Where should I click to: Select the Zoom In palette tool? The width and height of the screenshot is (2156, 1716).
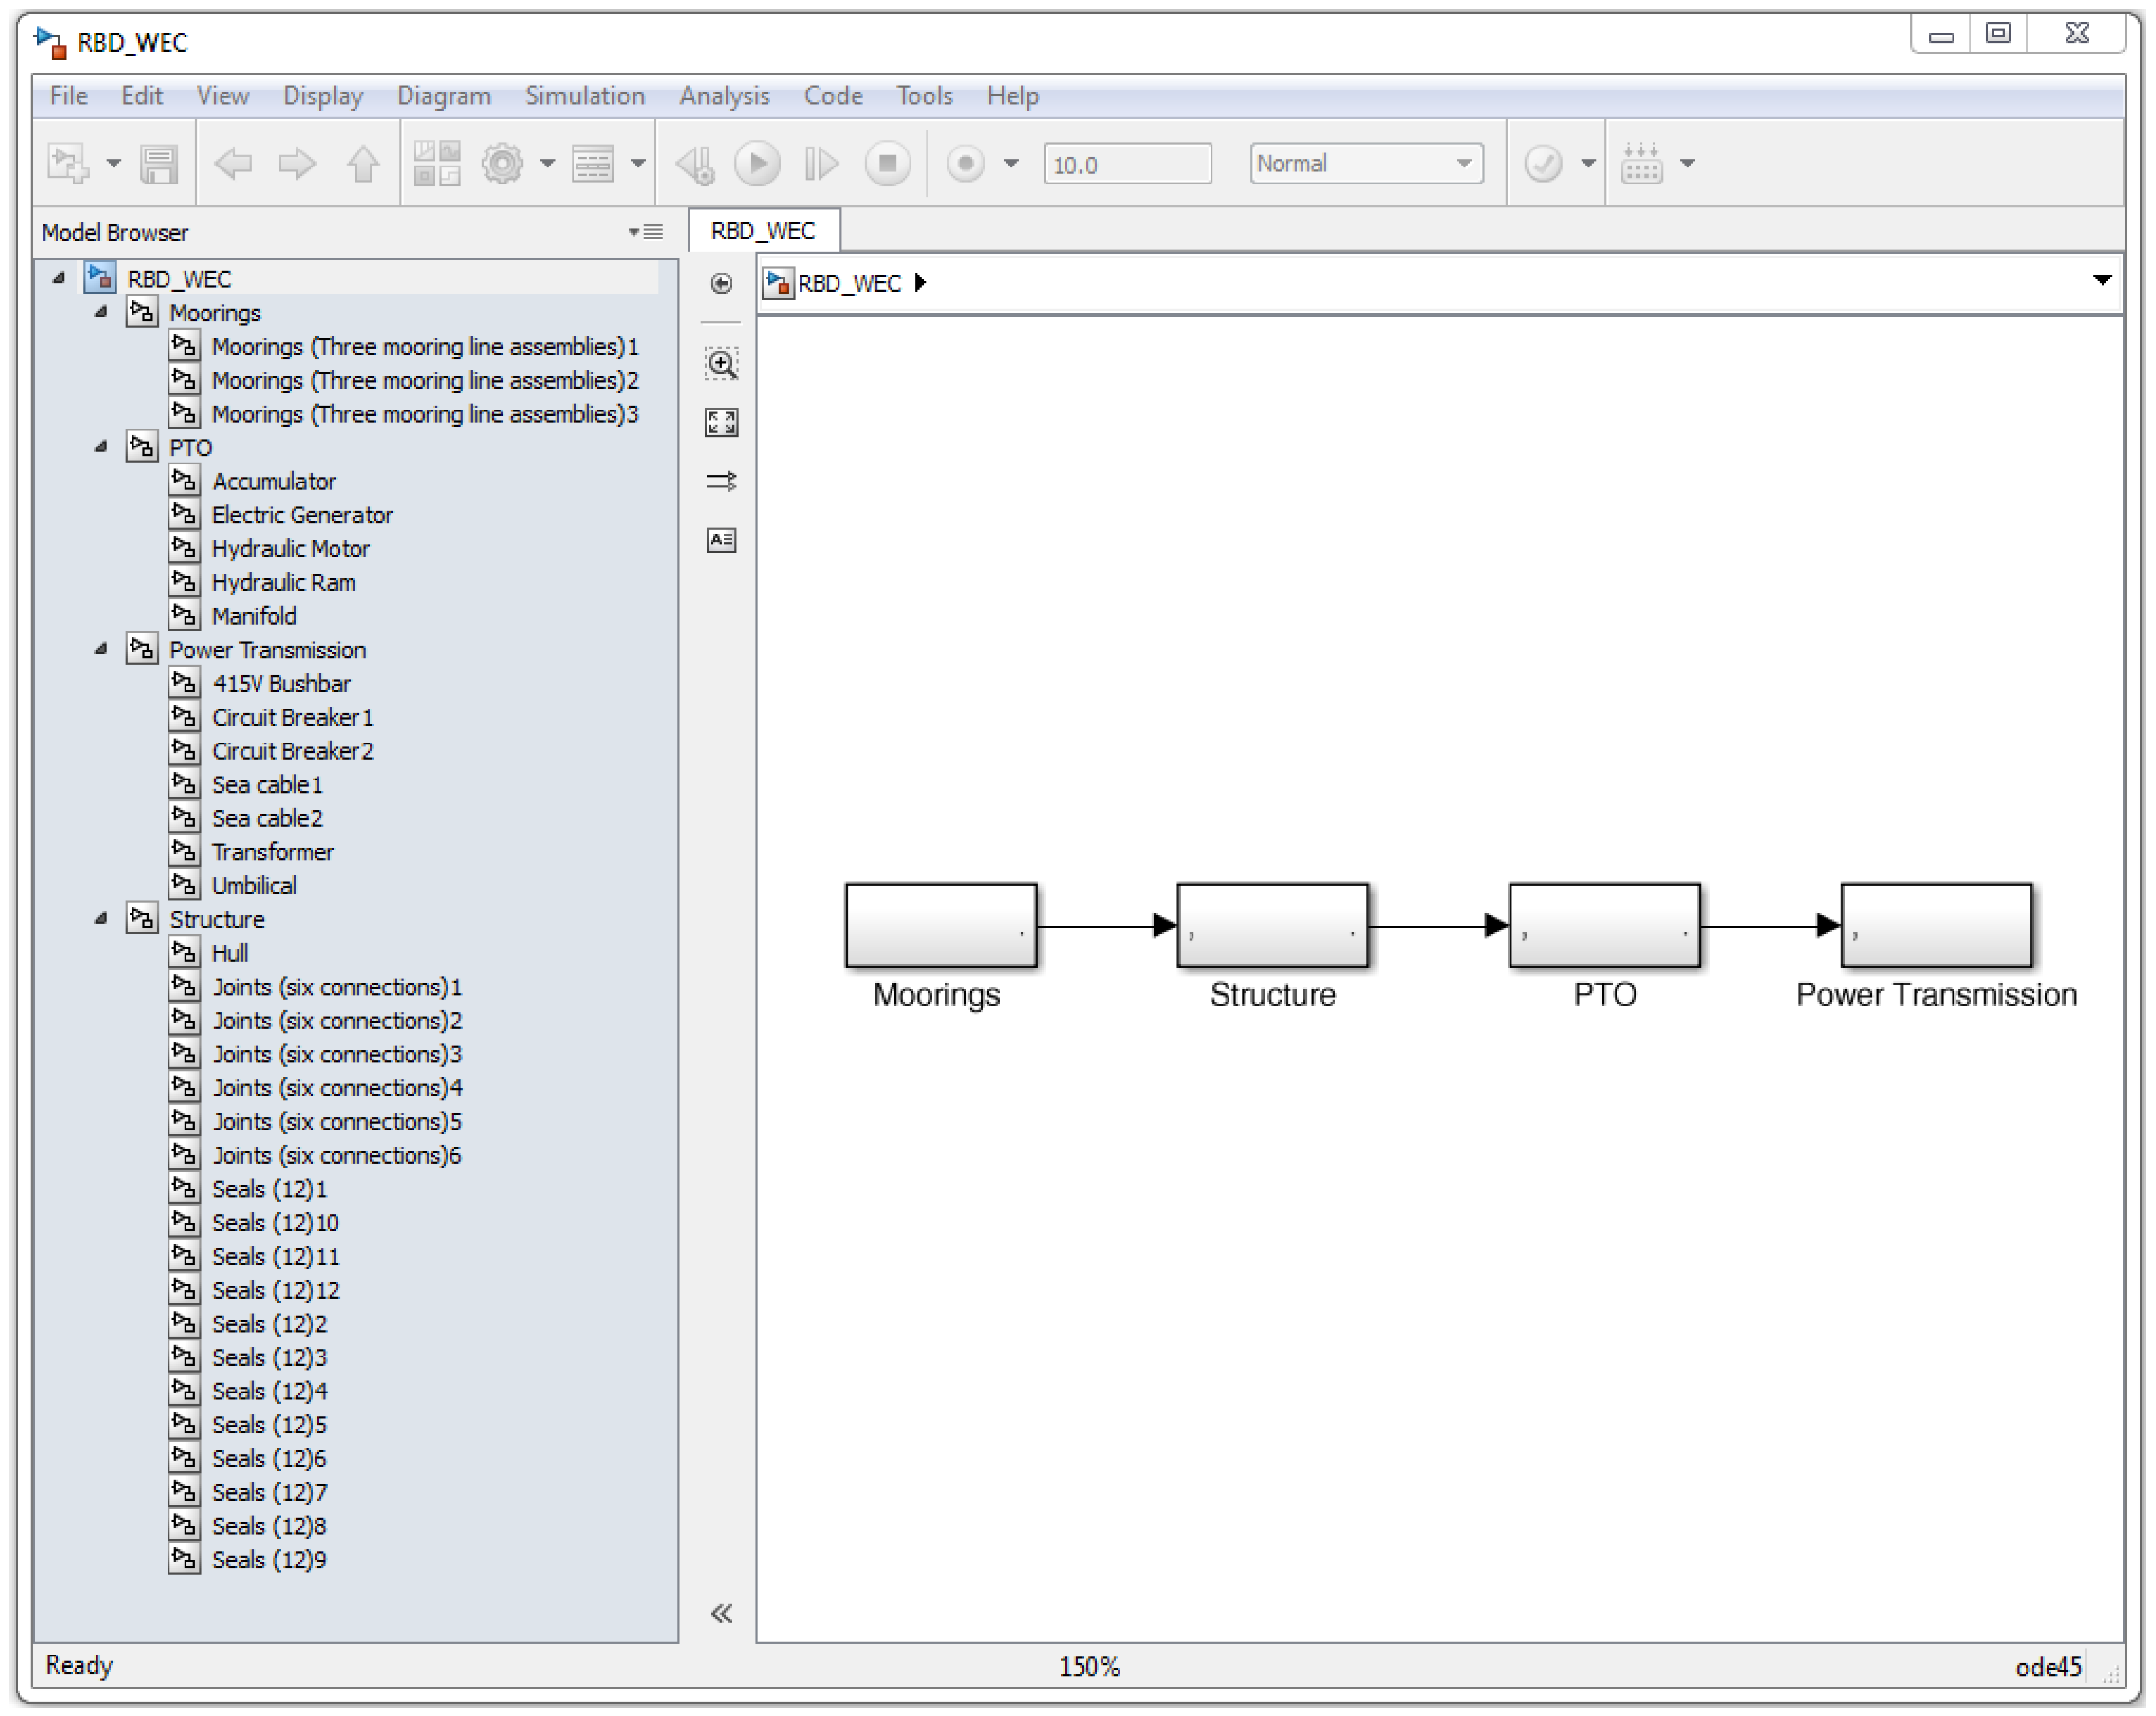tap(721, 363)
